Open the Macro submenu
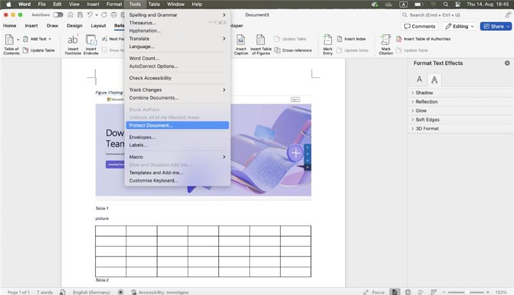 point(177,157)
